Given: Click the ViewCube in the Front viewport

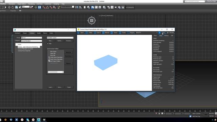Looking at the screenshot, I should click(92, 21).
